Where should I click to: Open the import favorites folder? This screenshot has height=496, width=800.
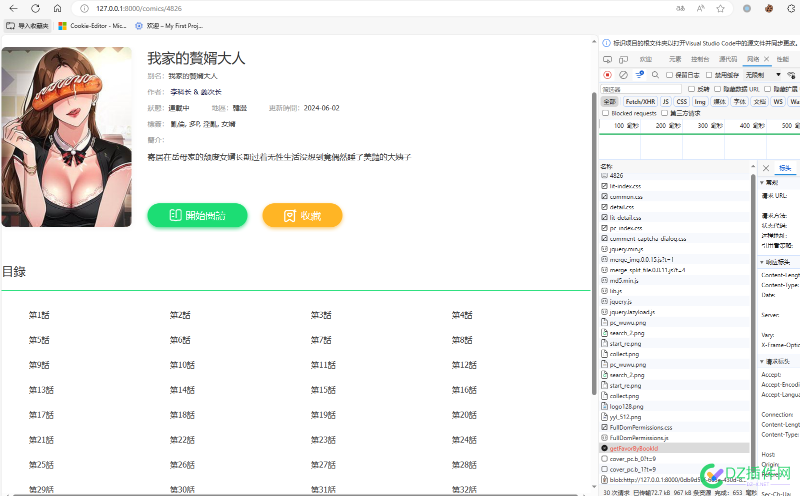[28, 26]
